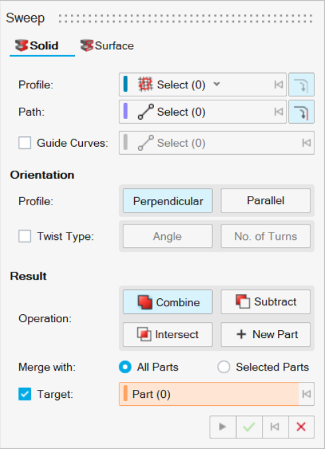Select the Selected Parts radio button
Screen dimensions: 325x449
tap(224, 367)
